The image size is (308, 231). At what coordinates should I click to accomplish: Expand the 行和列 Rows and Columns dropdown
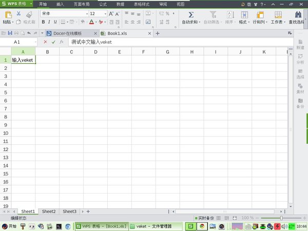[x=266, y=22]
